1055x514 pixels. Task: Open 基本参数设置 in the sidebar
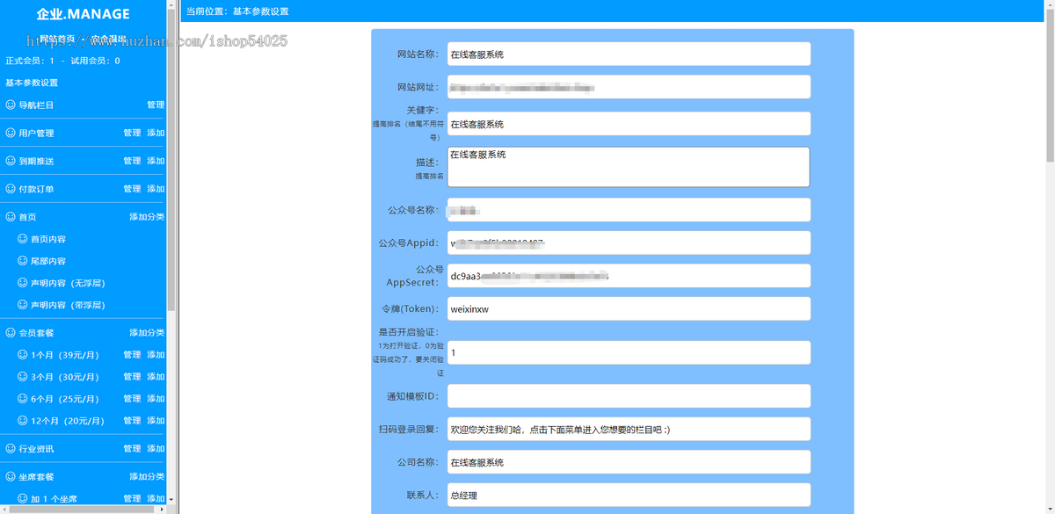(x=32, y=83)
